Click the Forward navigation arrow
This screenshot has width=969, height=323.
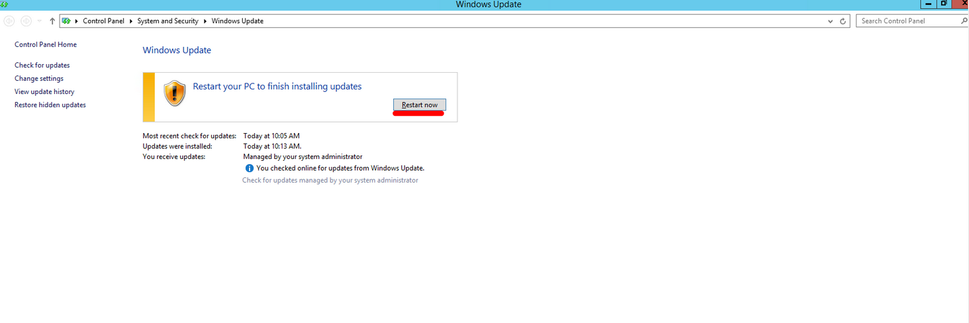point(26,21)
